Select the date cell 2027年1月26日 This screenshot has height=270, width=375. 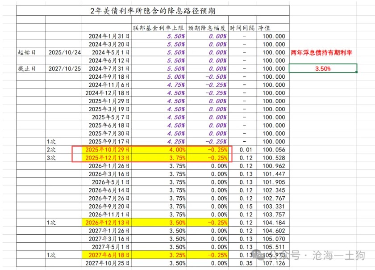click(107, 231)
